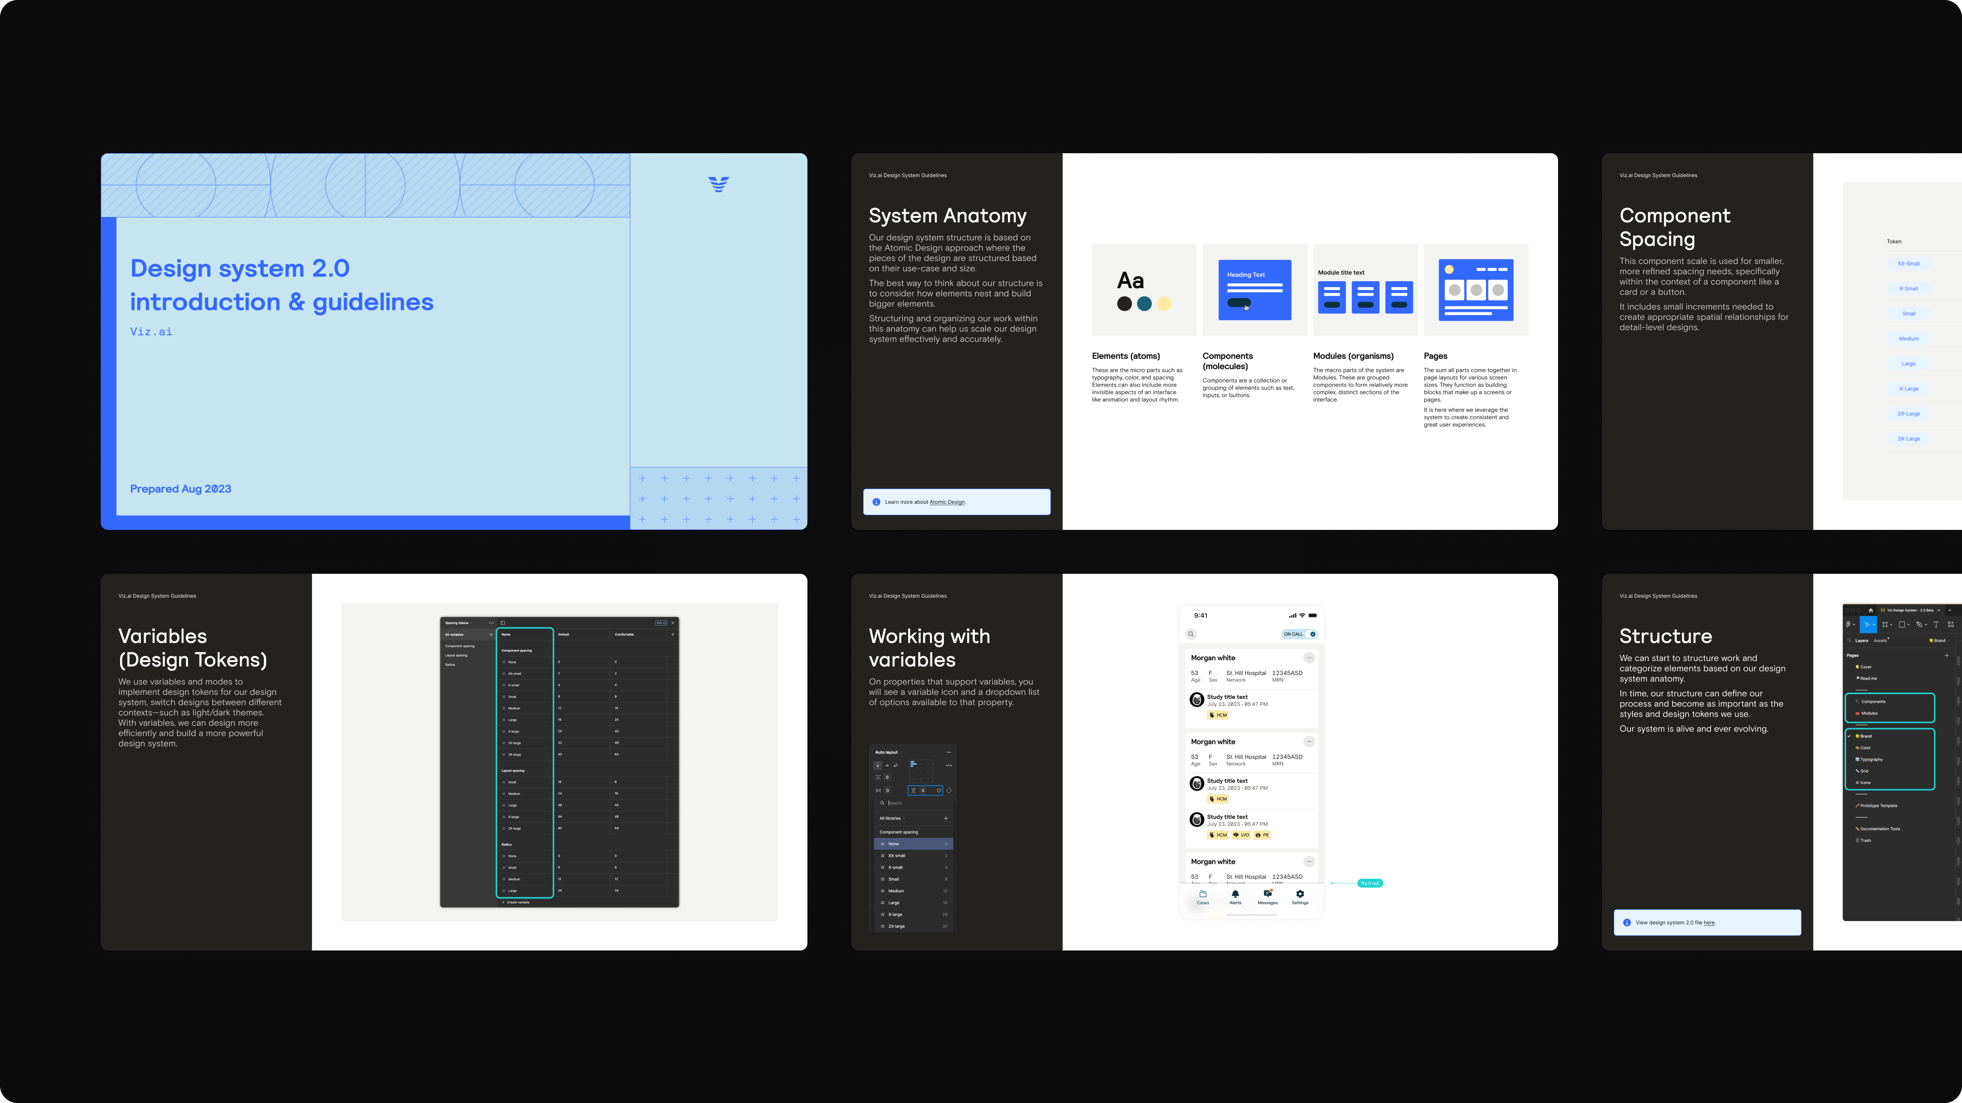Click the yellow color dot in Elements illustration

1164,304
